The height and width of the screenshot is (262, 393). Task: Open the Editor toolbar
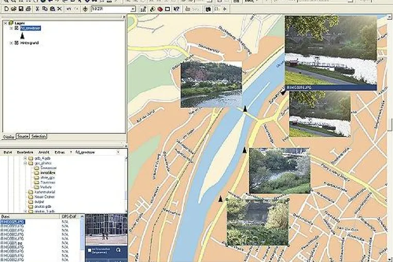coord(143,9)
